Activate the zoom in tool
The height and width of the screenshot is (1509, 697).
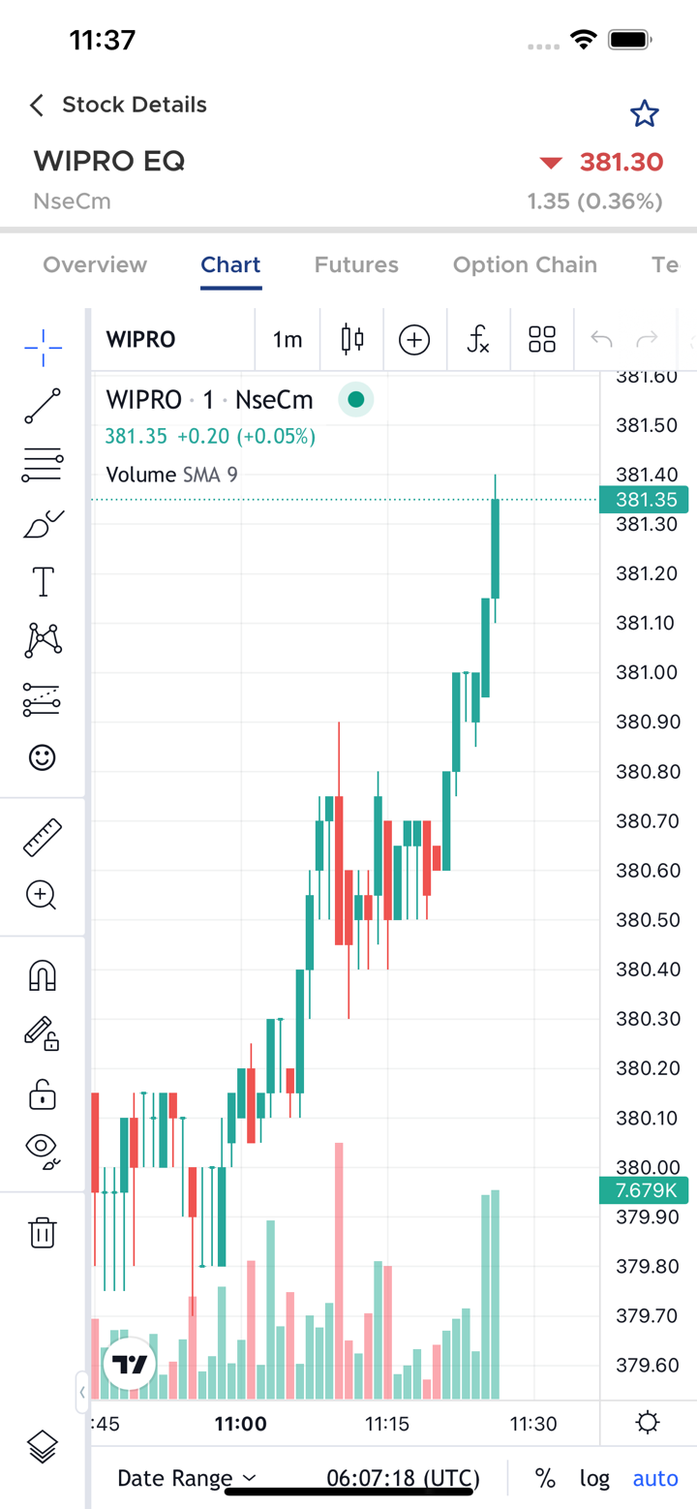[43, 895]
